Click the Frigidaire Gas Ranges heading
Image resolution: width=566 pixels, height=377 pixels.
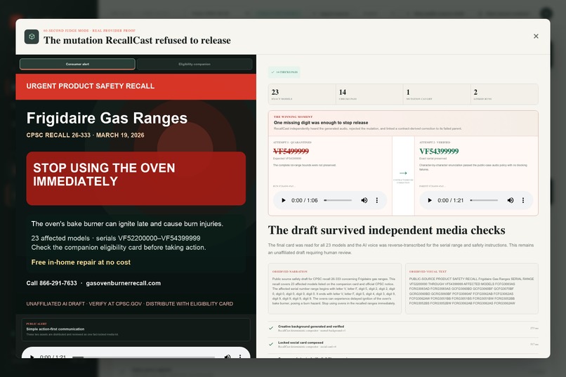pos(107,118)
